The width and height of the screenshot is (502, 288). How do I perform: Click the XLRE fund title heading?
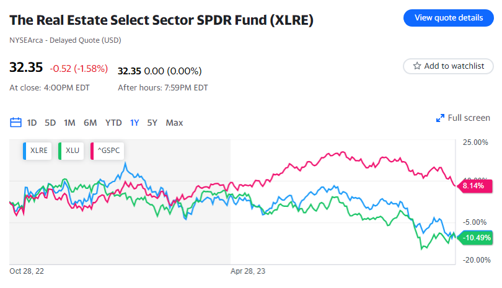161,20
